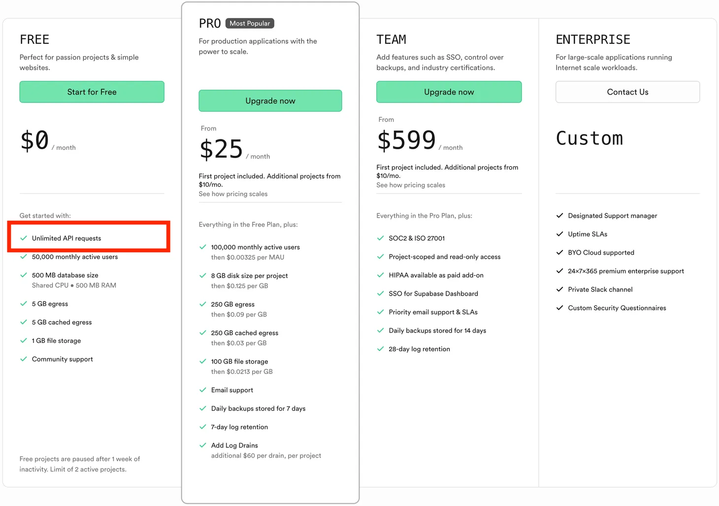Click the checkmark beside Designated Support manager
719x506 pixels.
559,215
